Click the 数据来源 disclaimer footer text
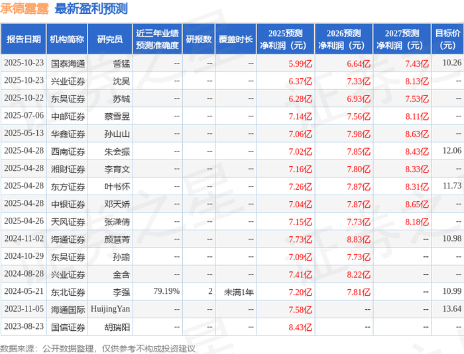The image size is (464, 354). click(x=97, y=349)
